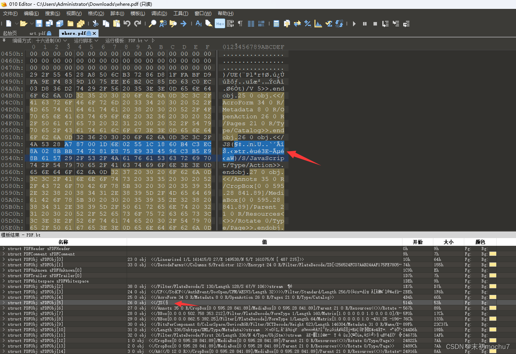516x354 pixels.
Task: Open the Replace tool (A→B icon)
Action: [x=163, y=24]
